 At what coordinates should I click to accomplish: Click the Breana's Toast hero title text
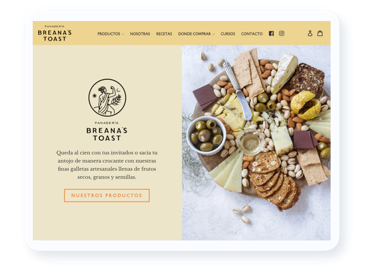[x=107, y=134]
